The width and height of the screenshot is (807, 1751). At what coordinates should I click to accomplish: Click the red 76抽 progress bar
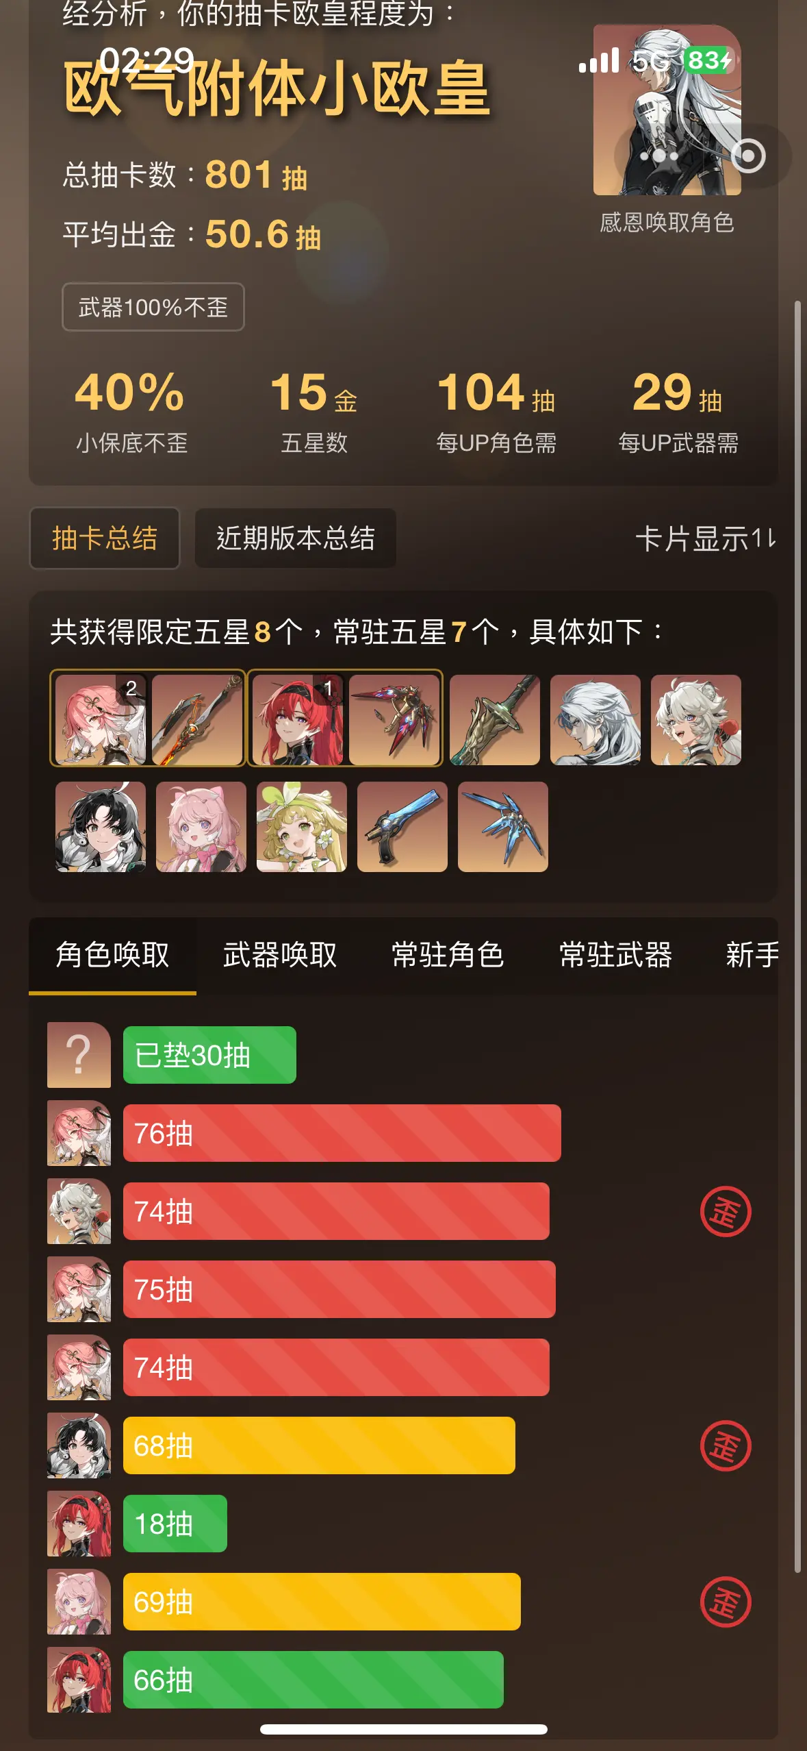click(x=342, y=1133)
